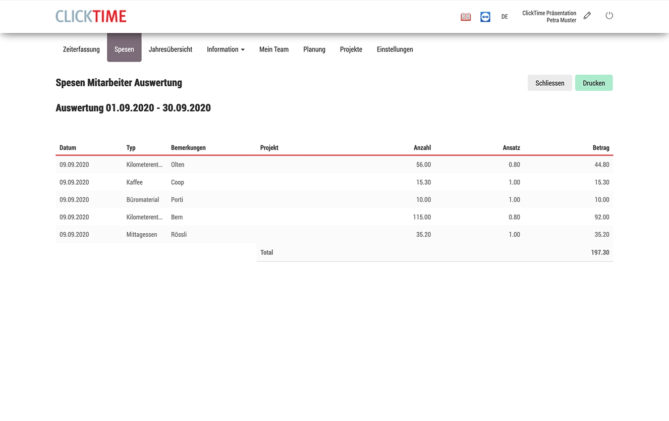669x421 pixels.
Task: Open the Mein Team tab
Action: click(274, 49)
